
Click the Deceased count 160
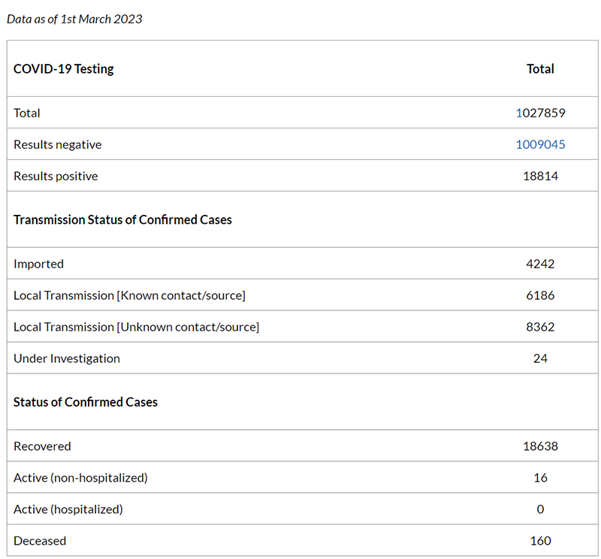[x=540, y=541]
